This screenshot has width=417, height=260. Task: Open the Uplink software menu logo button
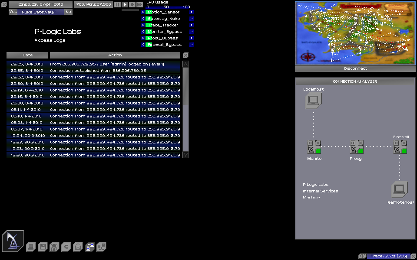13,241
